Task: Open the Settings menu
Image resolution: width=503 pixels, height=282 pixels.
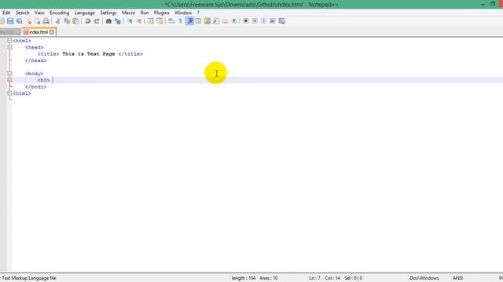Action: point(108,13)
